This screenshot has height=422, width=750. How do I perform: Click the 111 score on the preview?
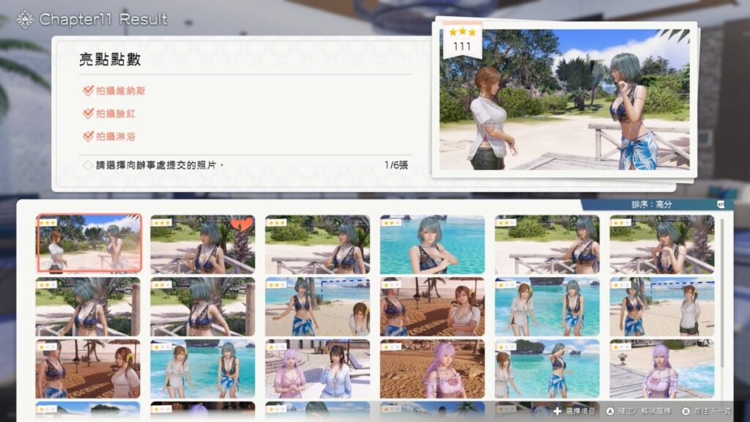pos(462,47)
